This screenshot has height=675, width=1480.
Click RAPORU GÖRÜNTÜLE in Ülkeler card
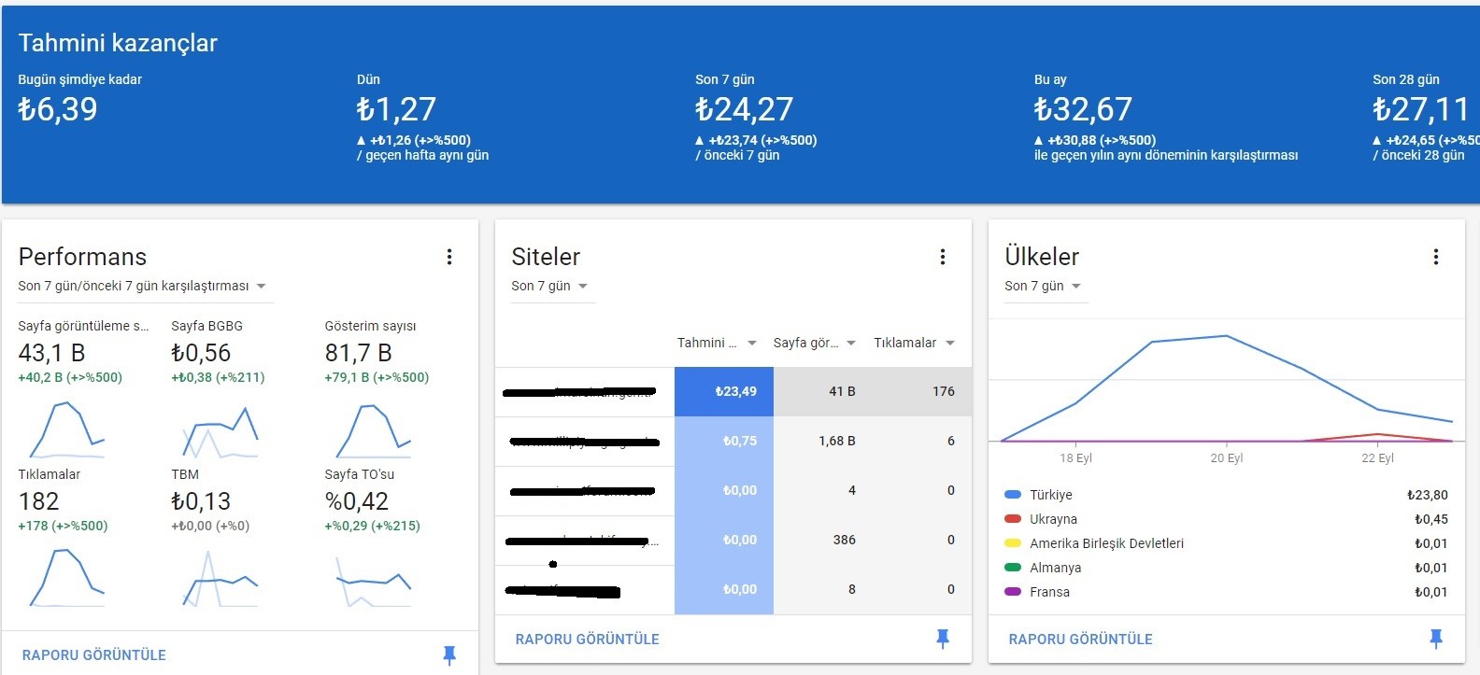tap(1080, 640)
